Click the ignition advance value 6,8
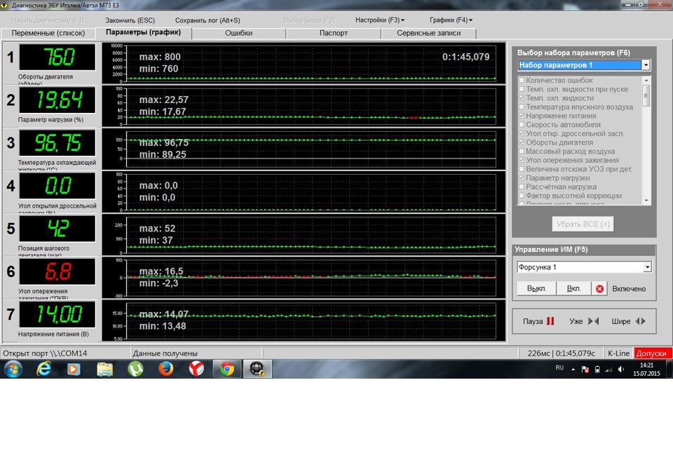This screenshot has width=673, height=458. (x=57, y=271)
